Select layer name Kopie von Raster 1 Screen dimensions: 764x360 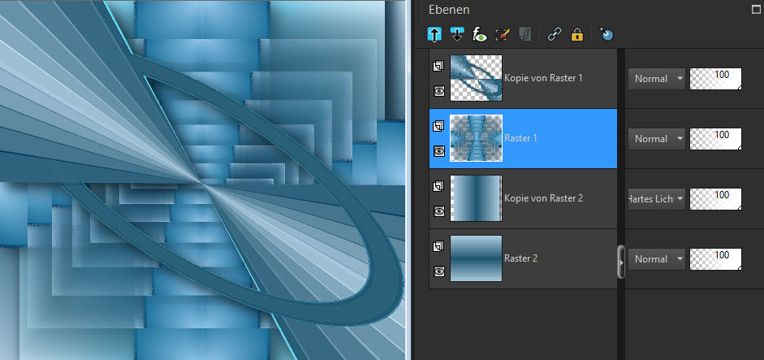(543, 78)
